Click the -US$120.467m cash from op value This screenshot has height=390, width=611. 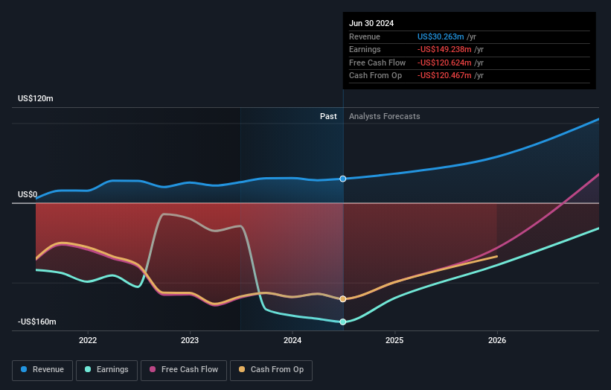(x=444, y=76)
